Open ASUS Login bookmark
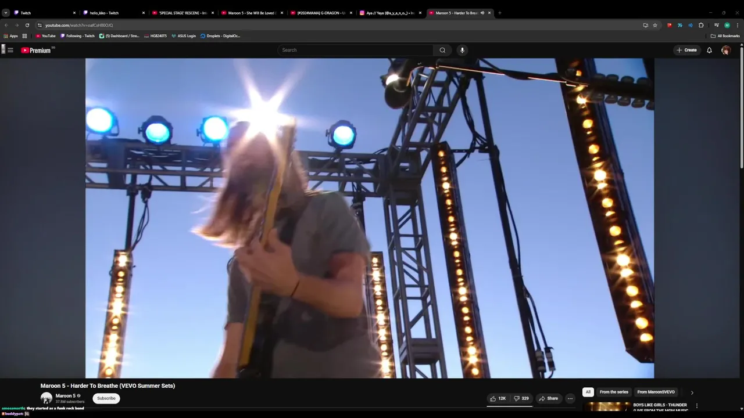Image resolution: width=744 pixels, height=418 pixels. pos(184,36)
